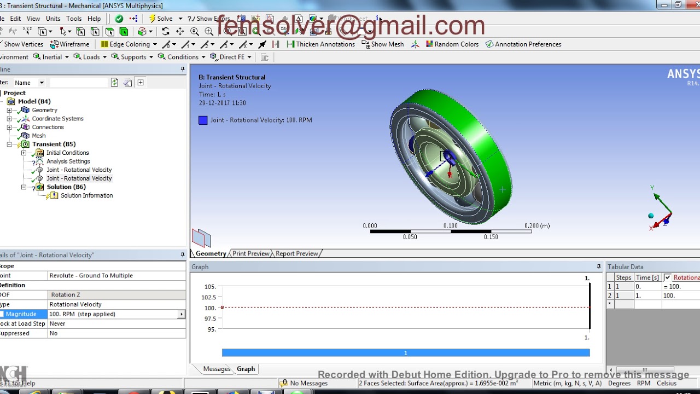Viewport: 700px width, 394px height.
Task: Pin the Details panel
Action: coord(183,255)
